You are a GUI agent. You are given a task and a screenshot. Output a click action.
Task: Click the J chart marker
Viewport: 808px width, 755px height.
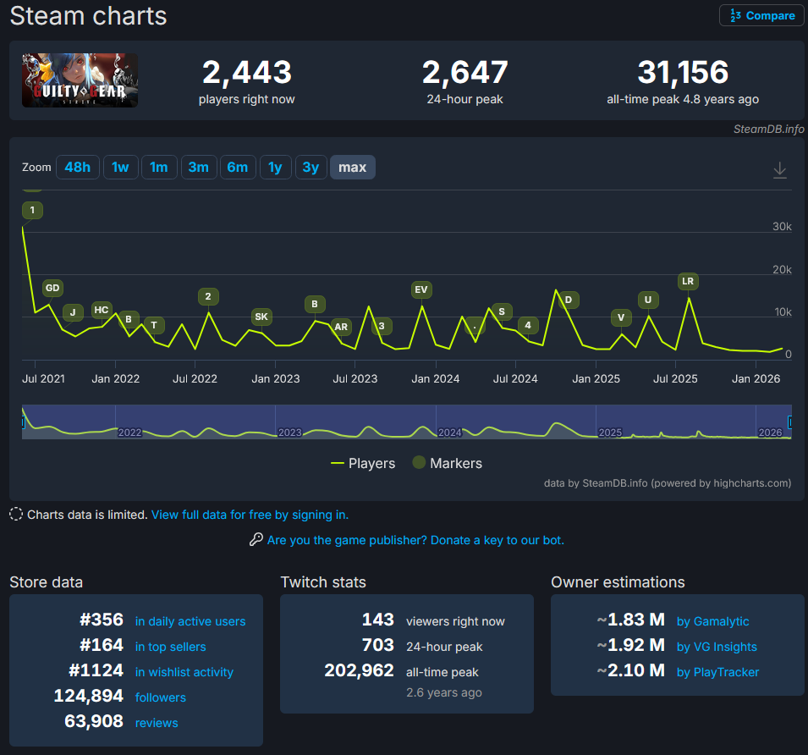73,312
